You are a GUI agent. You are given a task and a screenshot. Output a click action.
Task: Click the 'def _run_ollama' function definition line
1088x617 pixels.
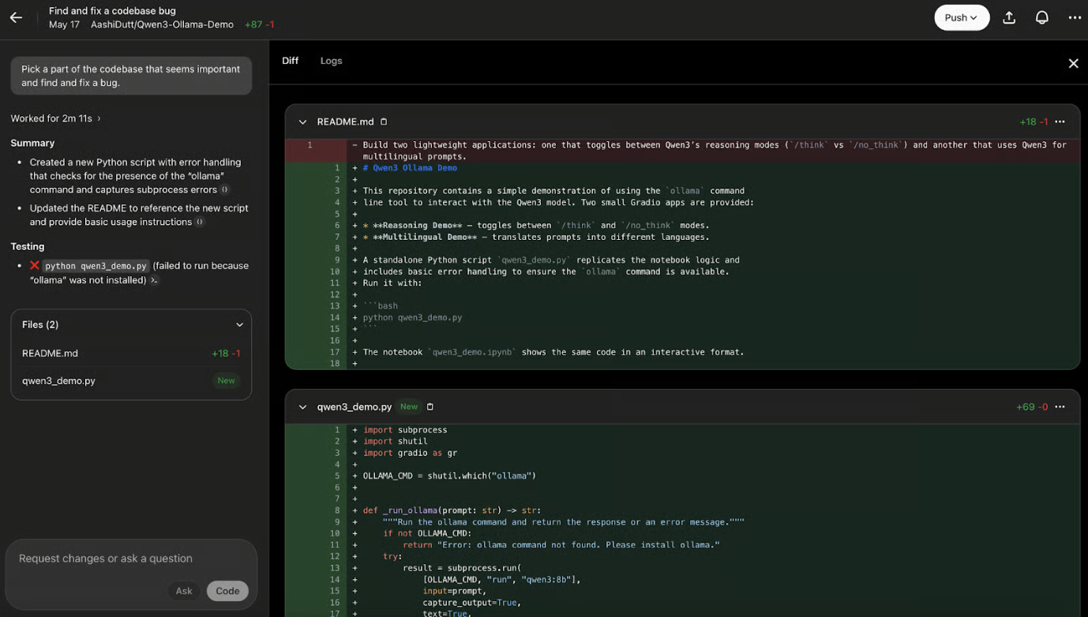coord(452,510)
